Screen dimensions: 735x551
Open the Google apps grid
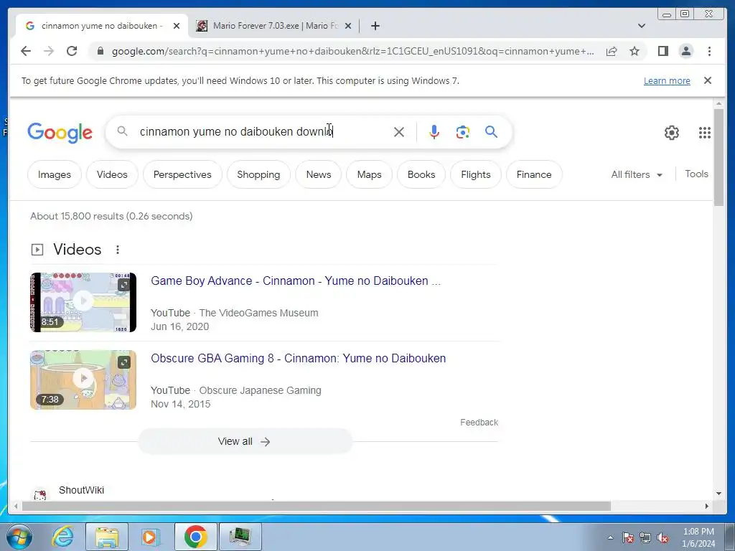click(x=705, y=133)
